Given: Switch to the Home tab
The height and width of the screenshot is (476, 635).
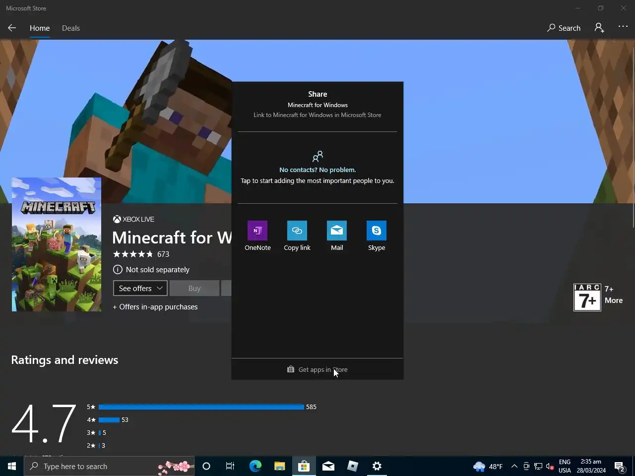Looking at the screenshot, I should (40, 28).
